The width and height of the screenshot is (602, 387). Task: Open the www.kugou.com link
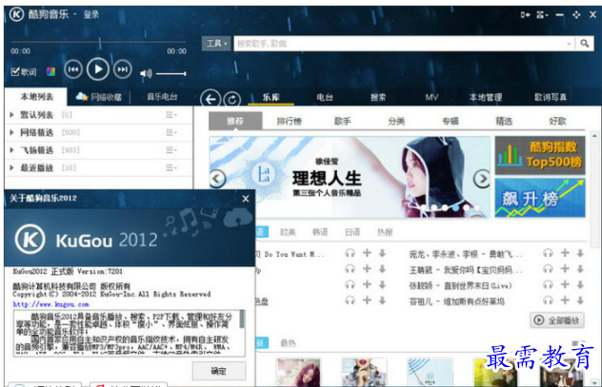50,304
